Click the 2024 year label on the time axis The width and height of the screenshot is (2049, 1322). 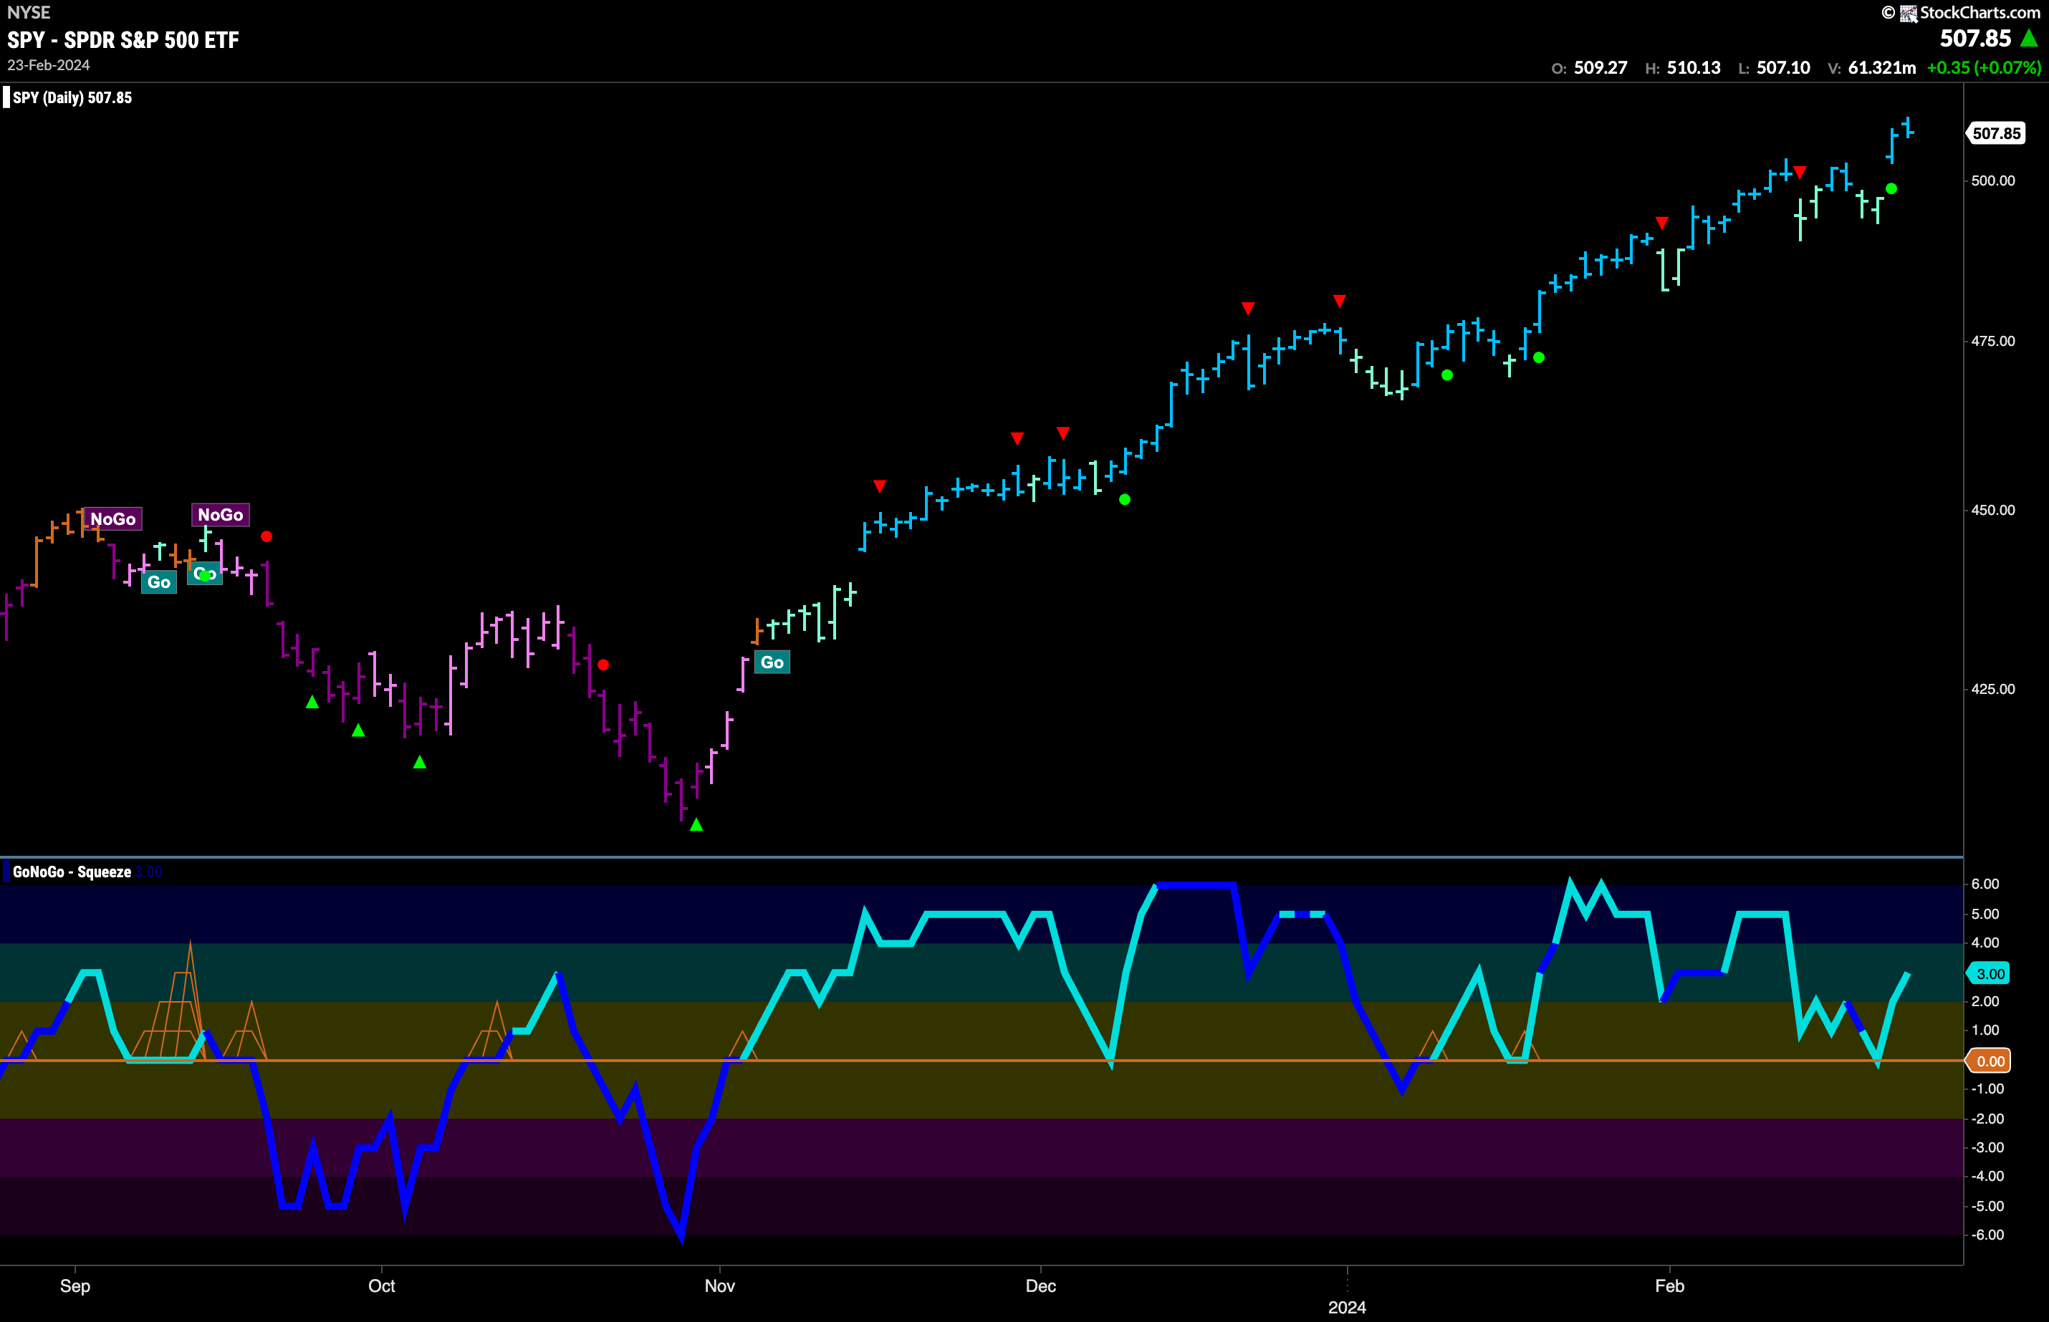[x=1346, y=1308]
